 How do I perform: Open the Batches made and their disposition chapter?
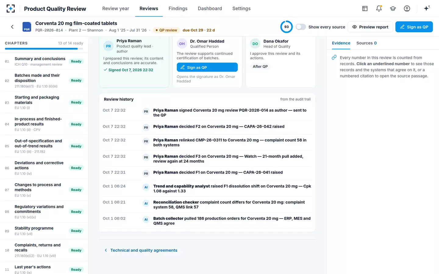44,81
